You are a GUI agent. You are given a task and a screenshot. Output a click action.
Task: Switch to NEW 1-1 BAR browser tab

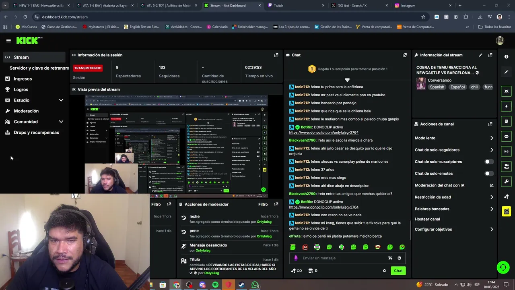pos(40,6)
